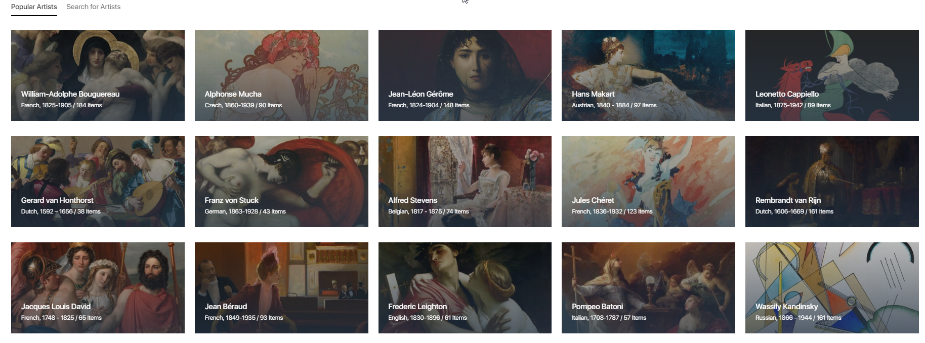The width and height of the screenshot is (925, 343).
Task: Open the Rembrandt van Rijn card
Action: pos(832,182)
